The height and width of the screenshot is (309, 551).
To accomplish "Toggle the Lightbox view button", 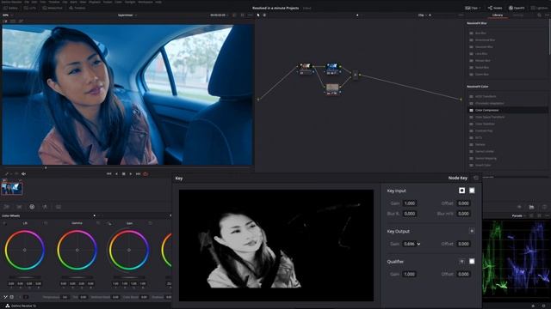I will tap(540, 8).
